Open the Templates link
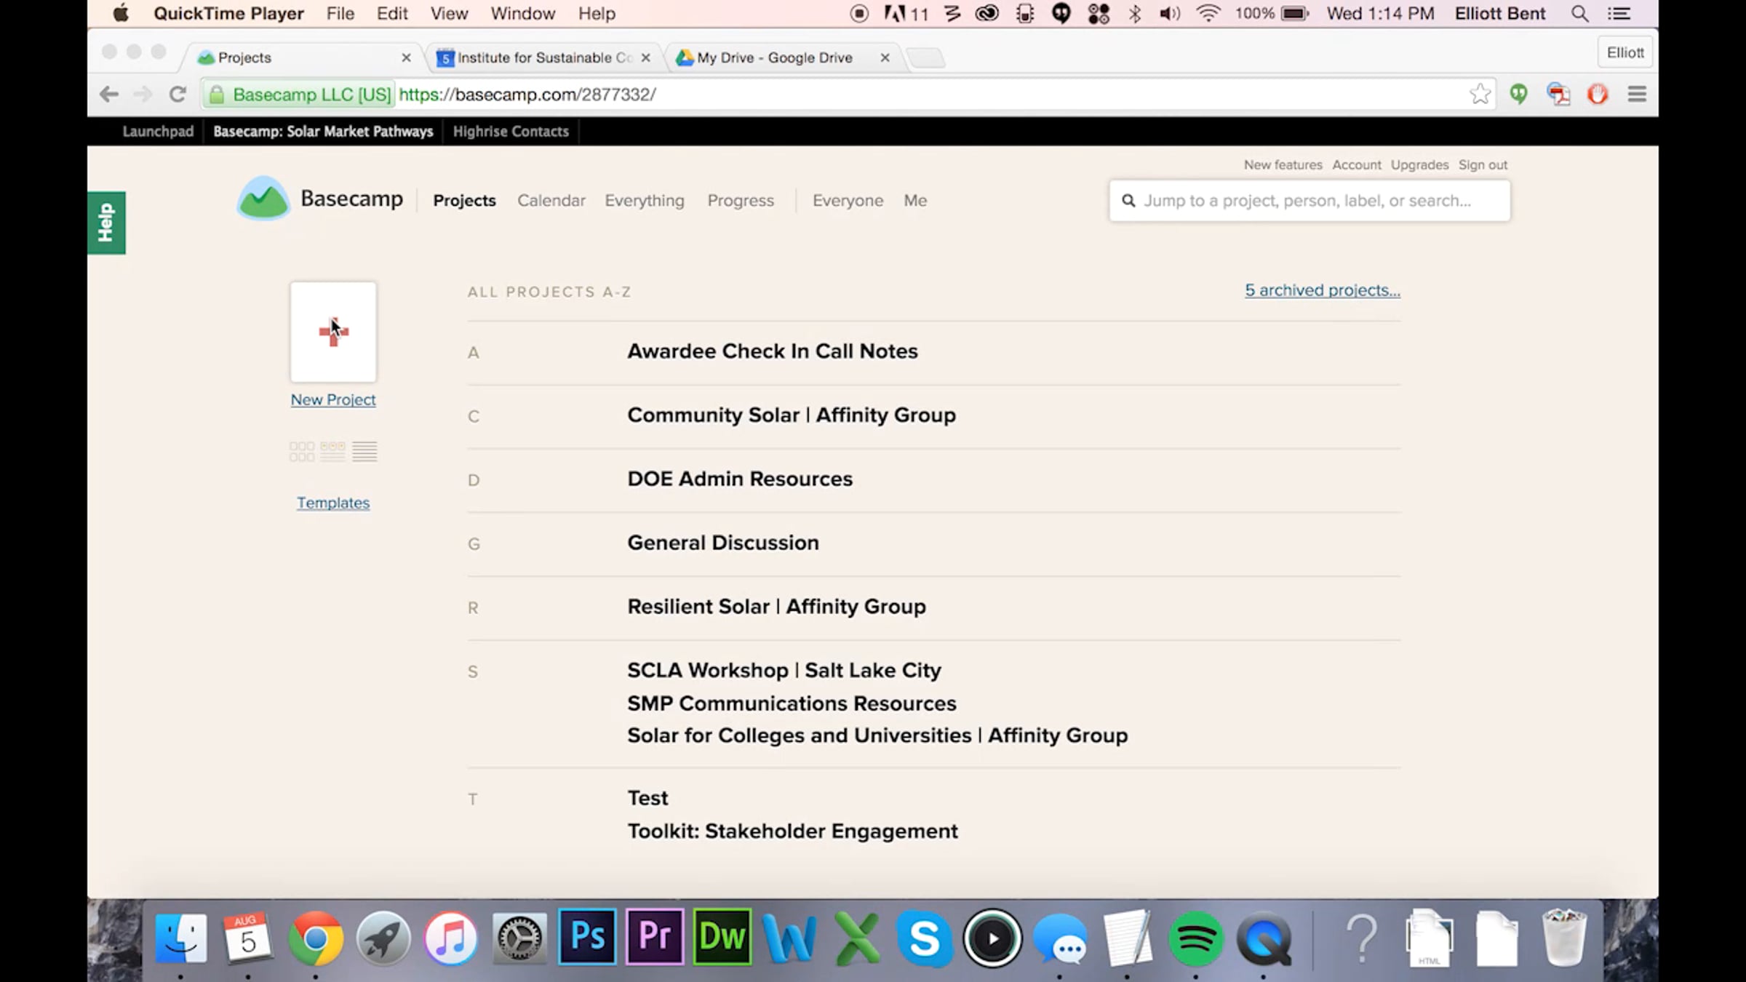This screenshot has height=982, width=1746. tap(333, 503)
